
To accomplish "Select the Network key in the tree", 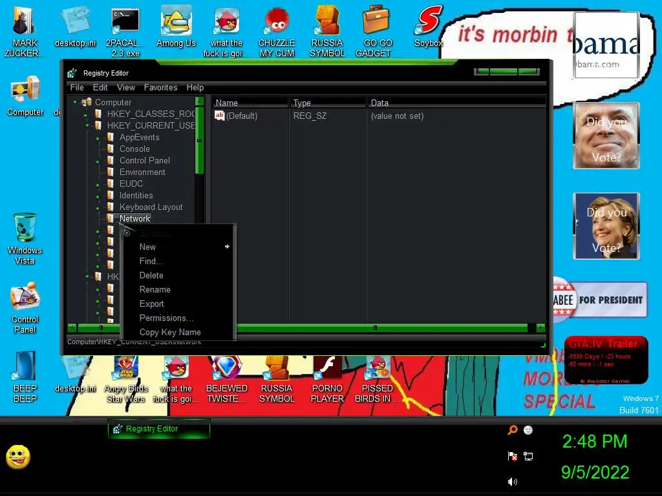I will pyautogui.click(x=134, y=218).
